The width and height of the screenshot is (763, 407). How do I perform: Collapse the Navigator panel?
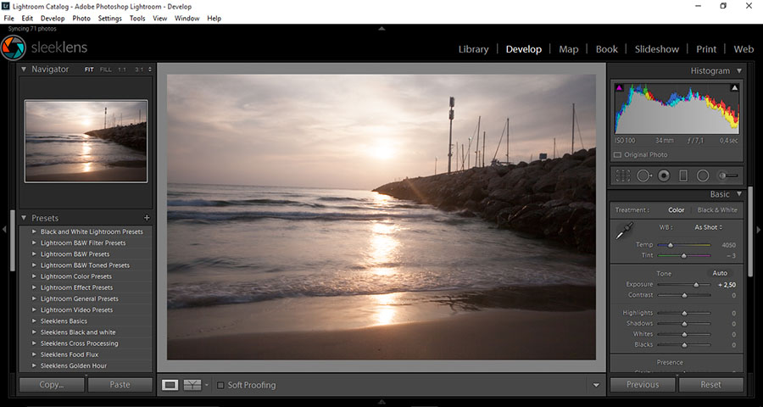point(24,69)
